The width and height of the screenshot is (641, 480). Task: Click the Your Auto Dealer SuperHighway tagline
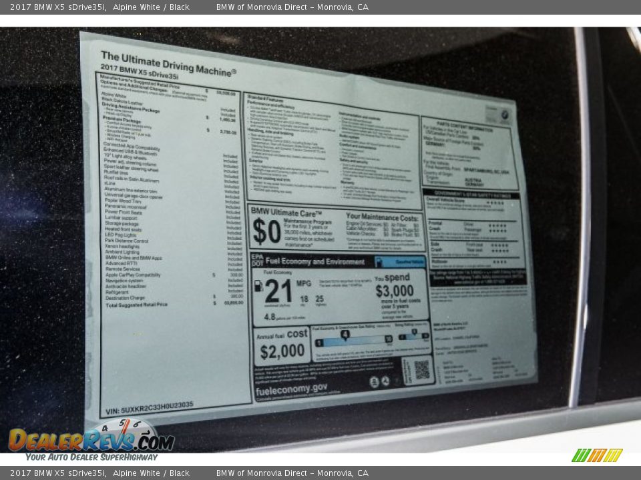pos(91,457)
